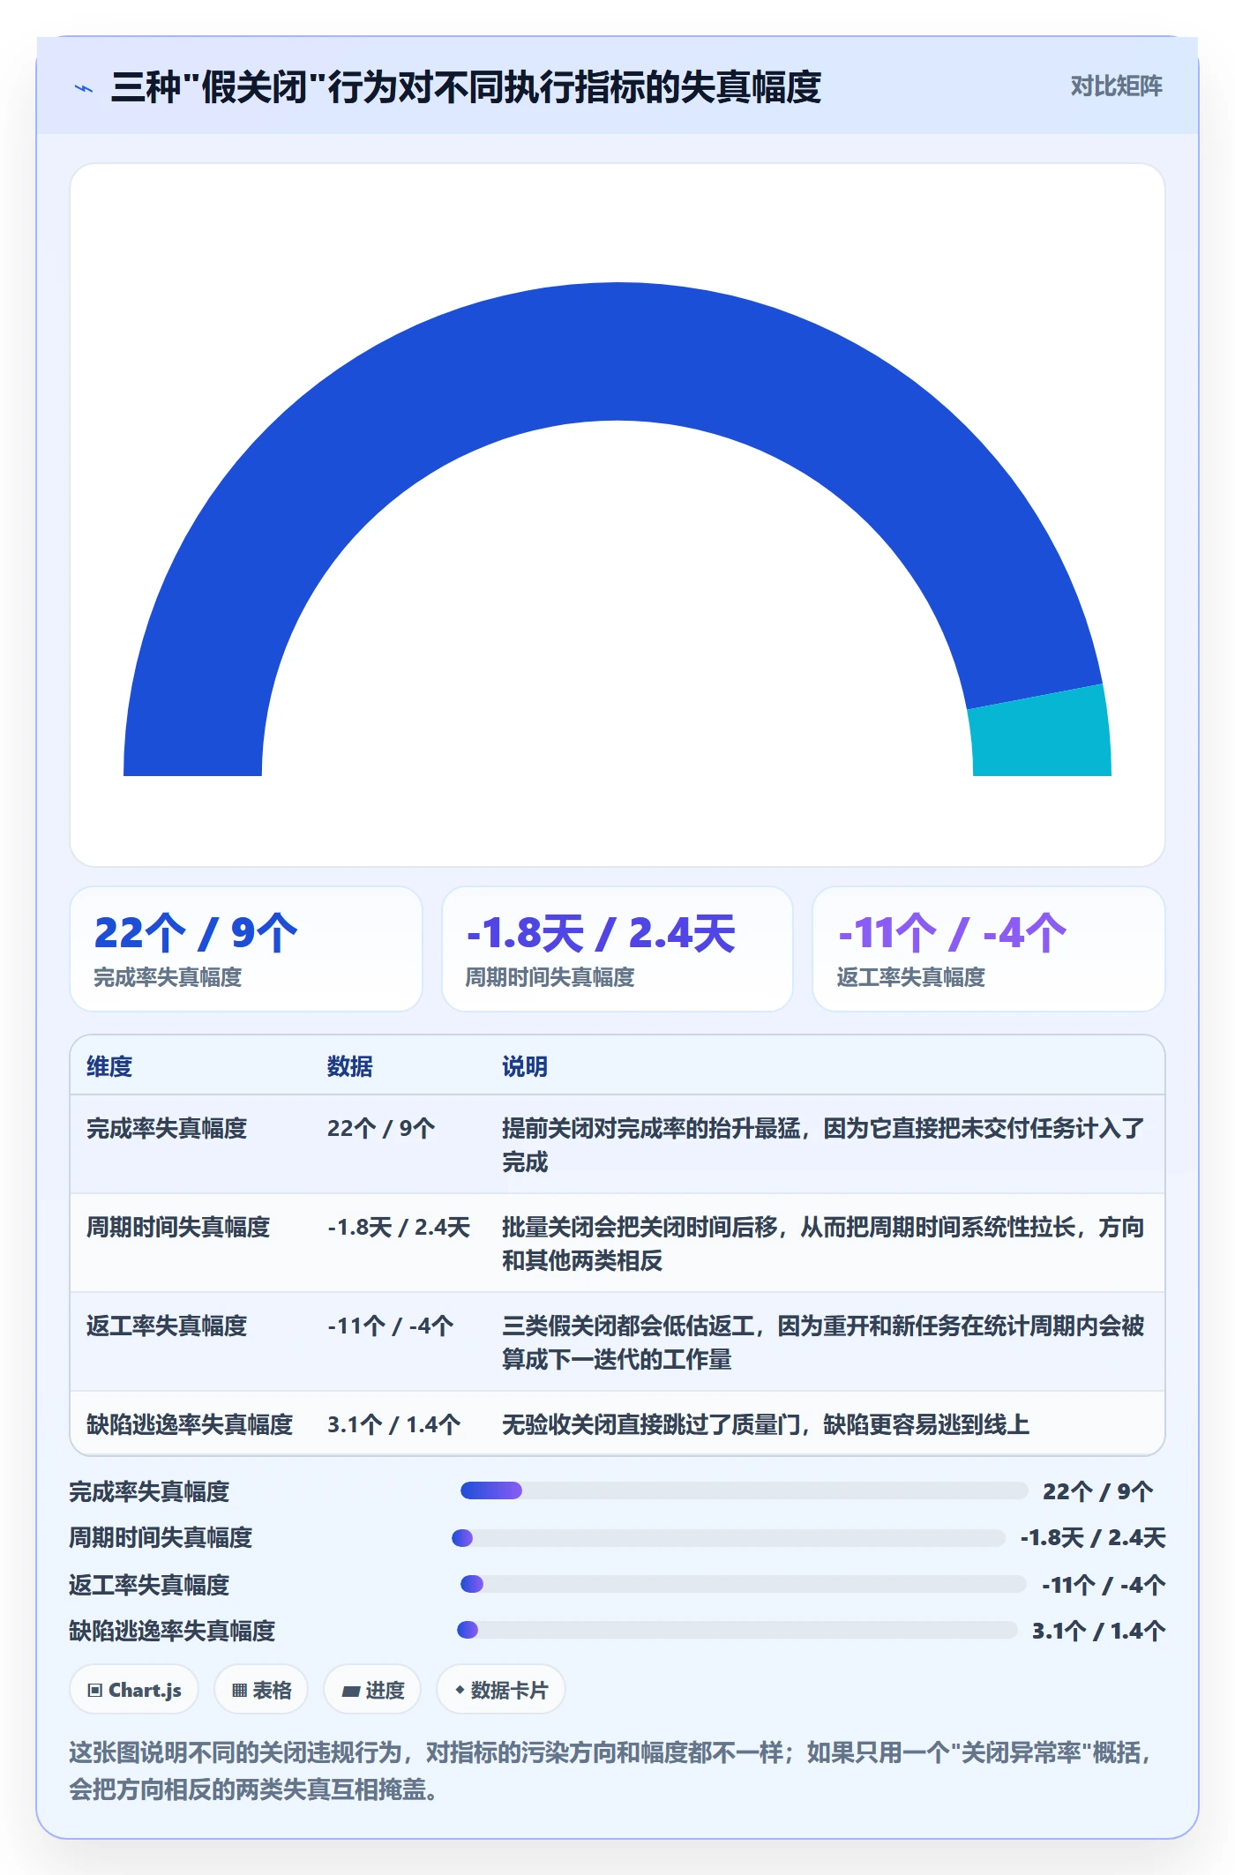Open the -11个 / -4个 stat card

(989, 949)
